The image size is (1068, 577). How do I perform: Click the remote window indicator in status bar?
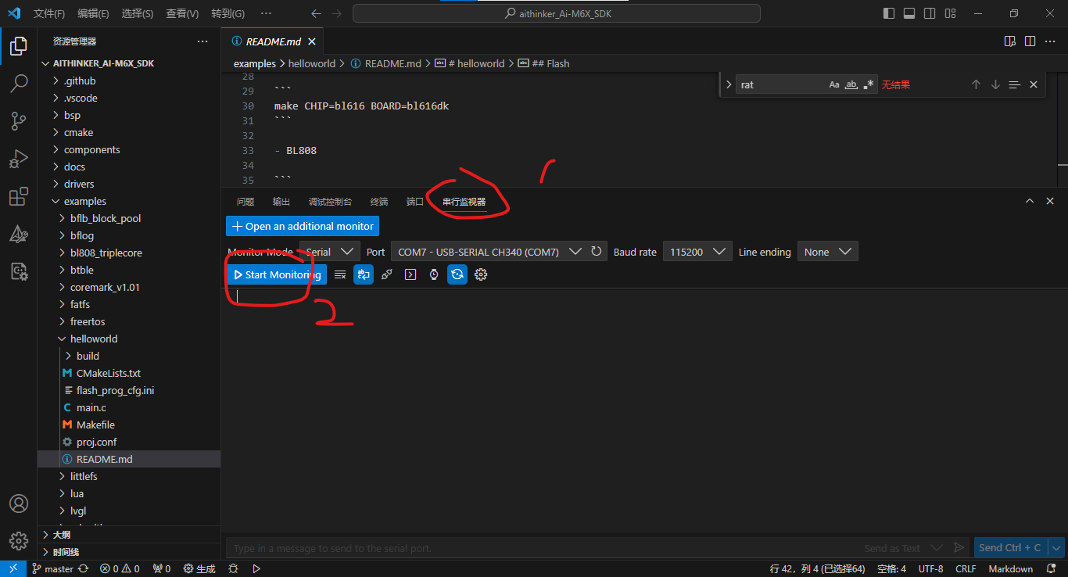click(13, 568)
